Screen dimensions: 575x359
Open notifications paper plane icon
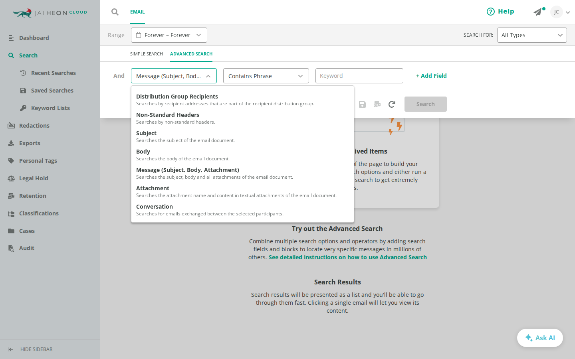click(x=538, y=12)
